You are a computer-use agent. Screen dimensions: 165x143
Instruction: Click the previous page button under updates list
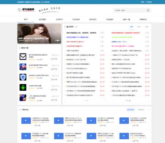(86, 101)
